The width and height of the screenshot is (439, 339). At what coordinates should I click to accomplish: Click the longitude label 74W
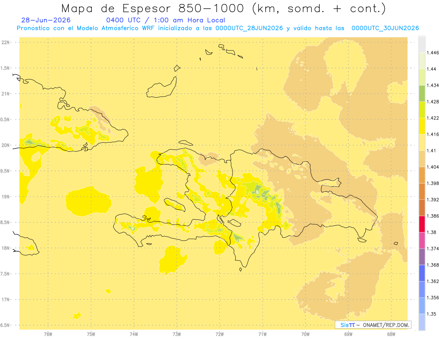tap(134, 334)
